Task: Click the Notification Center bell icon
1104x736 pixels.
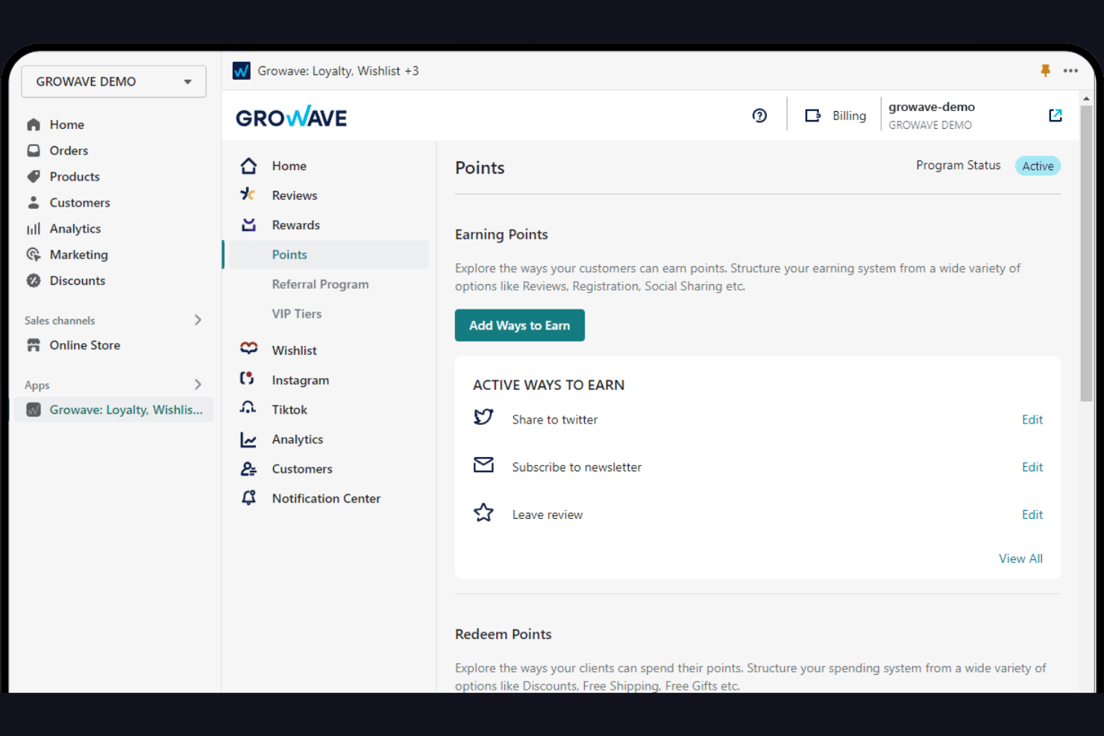Action: 249,498
